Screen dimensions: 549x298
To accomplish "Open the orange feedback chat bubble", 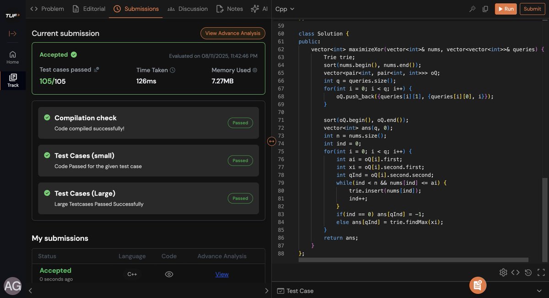I will [x=478, y=285].
